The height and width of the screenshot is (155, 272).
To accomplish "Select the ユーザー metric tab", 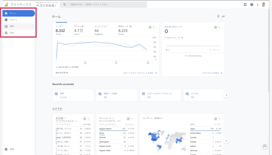I will coord(60,30).
